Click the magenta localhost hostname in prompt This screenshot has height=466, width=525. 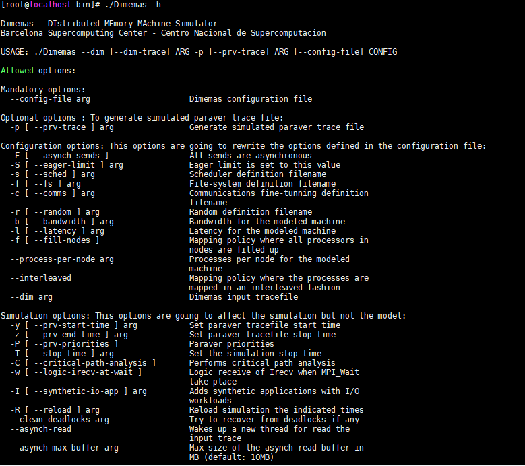(51, 5)
